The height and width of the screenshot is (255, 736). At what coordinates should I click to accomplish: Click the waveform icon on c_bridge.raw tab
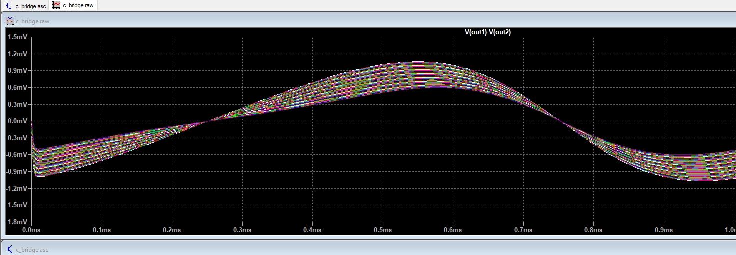(57, 6)
